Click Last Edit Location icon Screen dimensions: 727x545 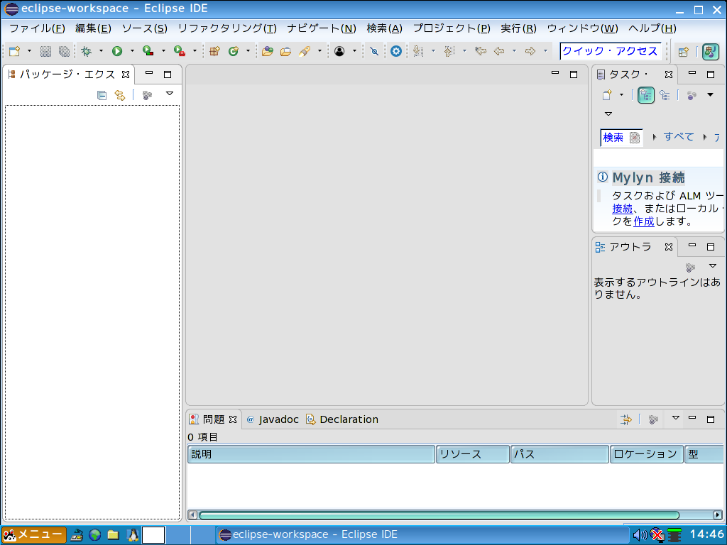click(x=481, y=51)
